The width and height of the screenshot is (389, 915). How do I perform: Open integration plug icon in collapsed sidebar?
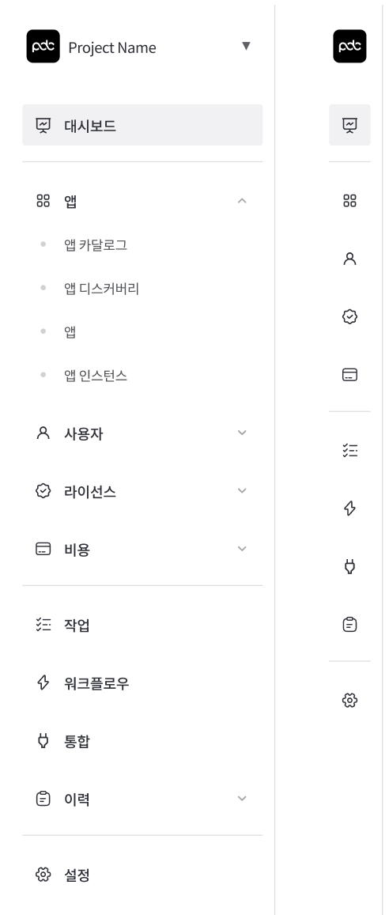(349, 566)
